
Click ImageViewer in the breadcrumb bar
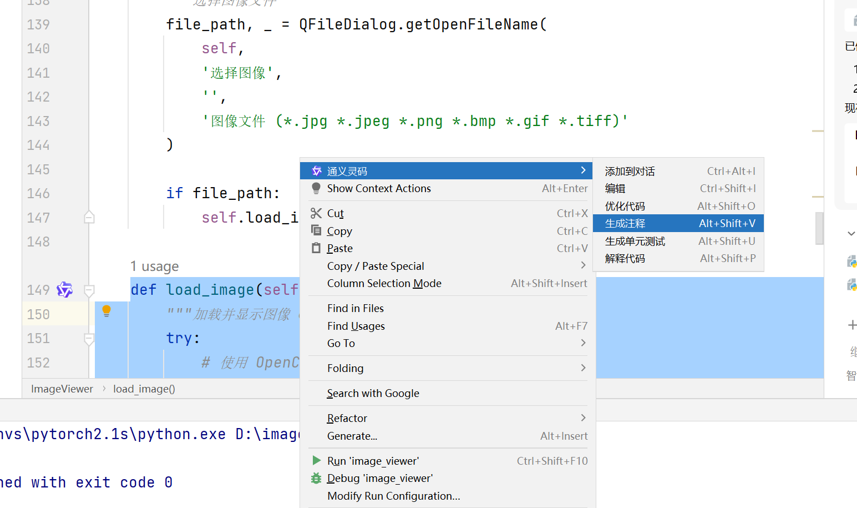tap(62, 389)
